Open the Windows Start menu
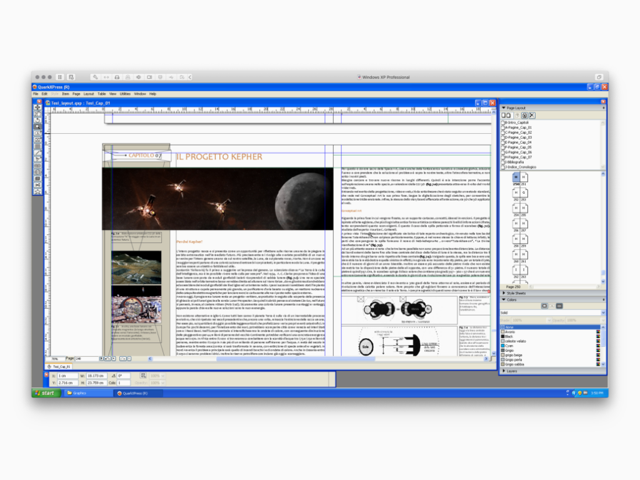The height and width of the screenshot is (480, 640). pos(46,394)
